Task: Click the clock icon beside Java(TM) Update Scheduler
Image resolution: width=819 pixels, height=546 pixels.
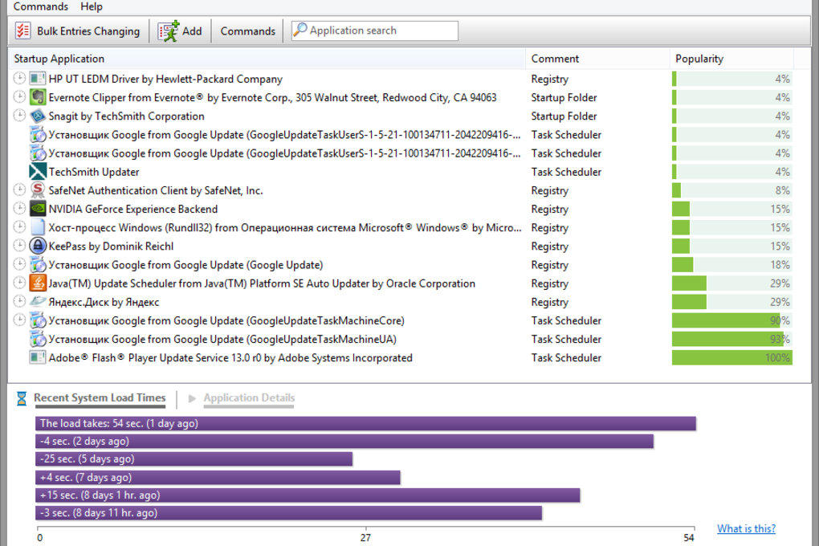Action: (19, 283)
